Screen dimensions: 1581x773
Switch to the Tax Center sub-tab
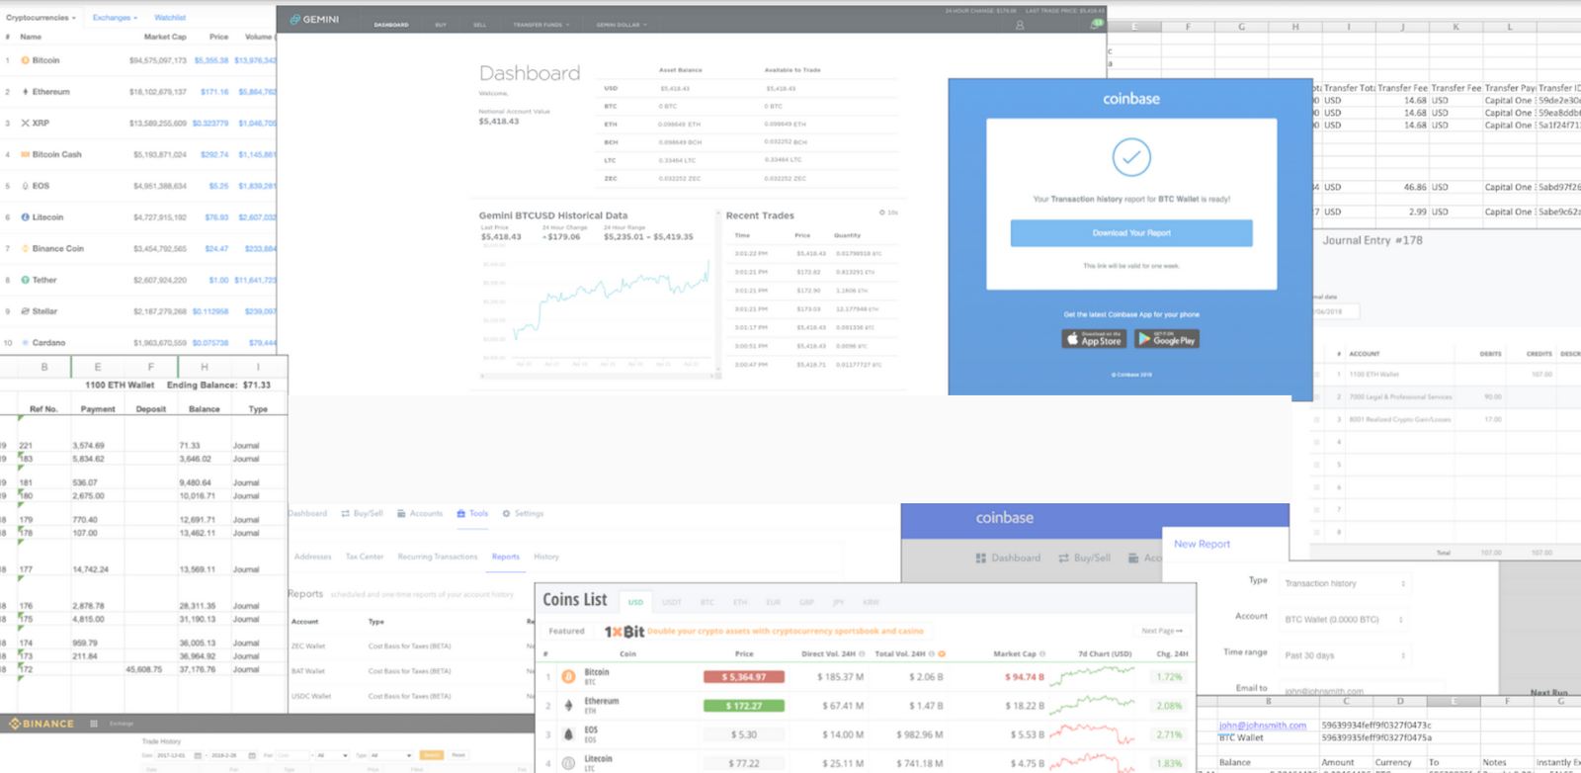click(365, 557)
